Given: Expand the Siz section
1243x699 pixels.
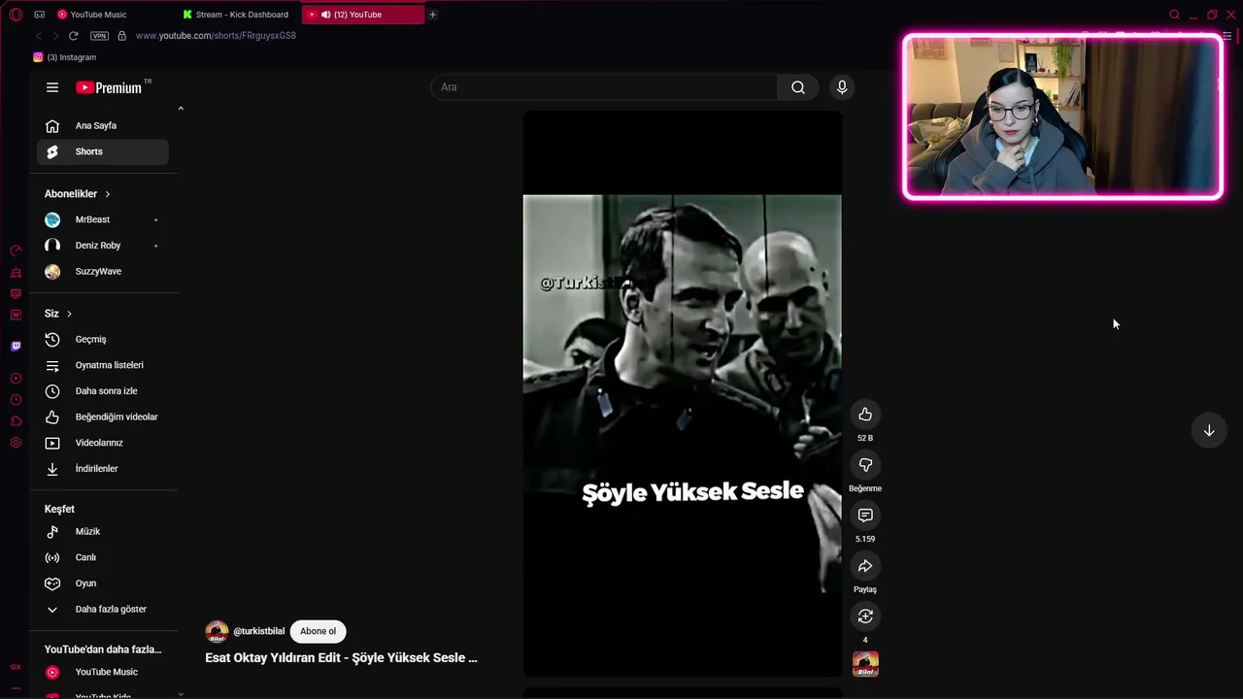Looking at the screenshot, I should pyautogui.click(x=58, y=314).
